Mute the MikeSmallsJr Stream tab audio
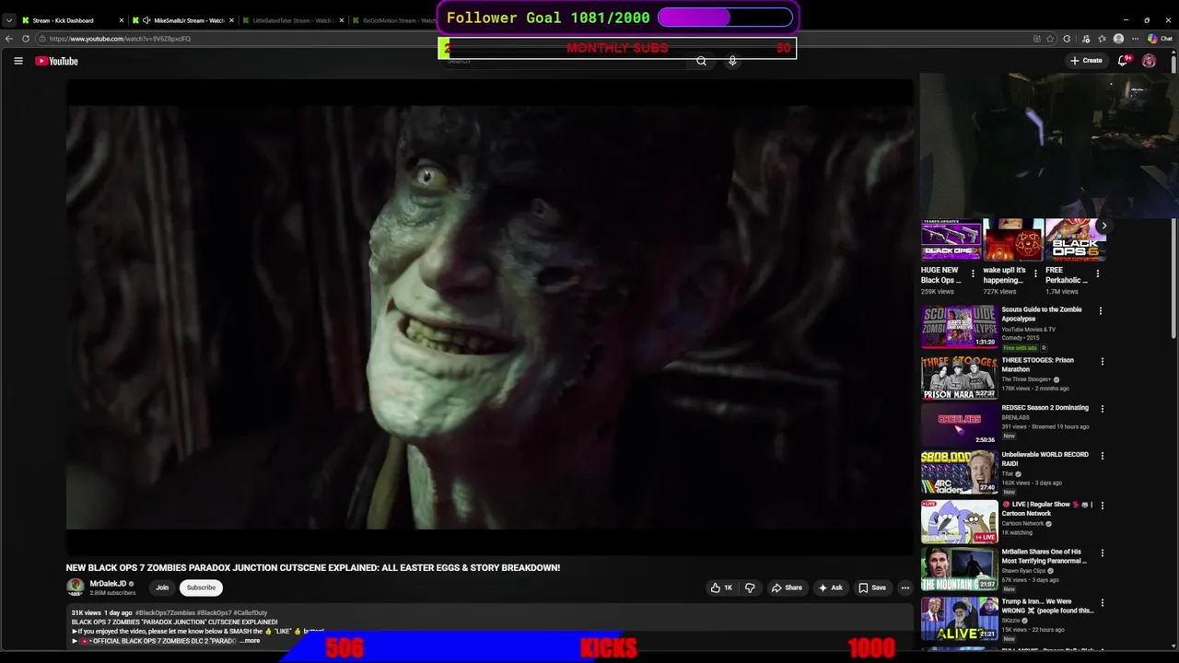This screenshot has height=663, width=1179. pos(146,20)
